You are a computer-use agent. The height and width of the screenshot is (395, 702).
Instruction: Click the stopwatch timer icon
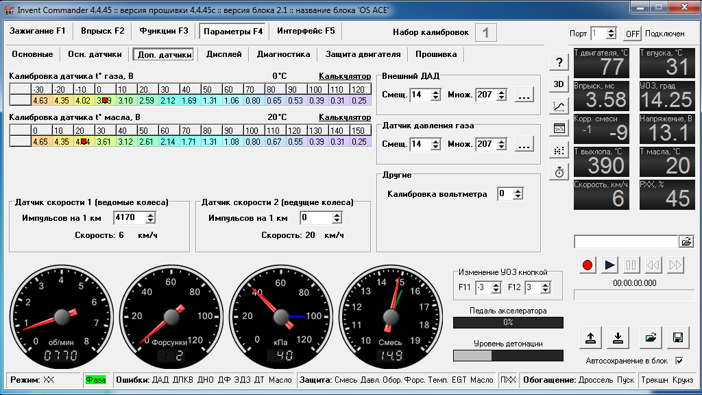[559, 172]
